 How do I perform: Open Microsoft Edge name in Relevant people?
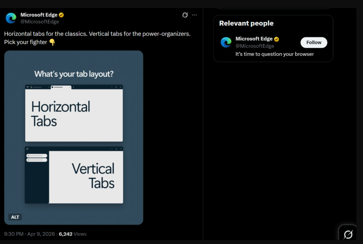click(x=254, y=39)
